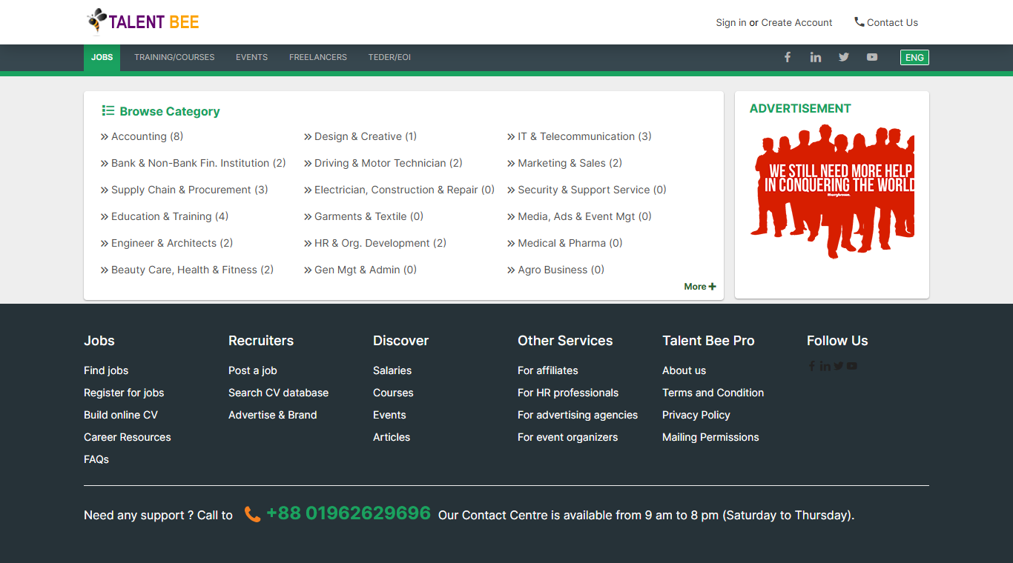Viewport: 1013px width, 563px height.
Task: Click the Sign in link
Action: [x=730, y=22]
